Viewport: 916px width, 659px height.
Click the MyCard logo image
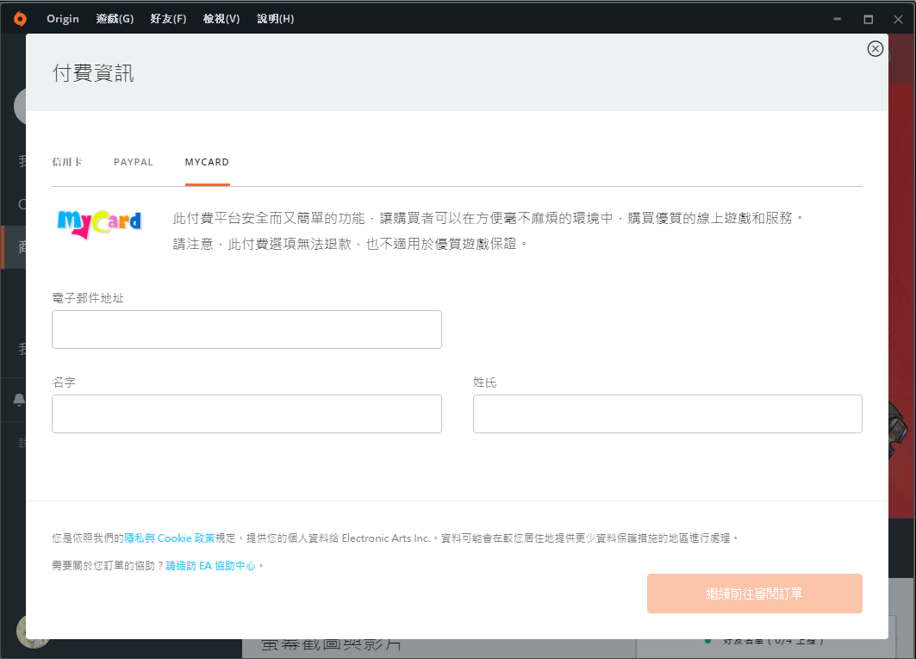99,224
